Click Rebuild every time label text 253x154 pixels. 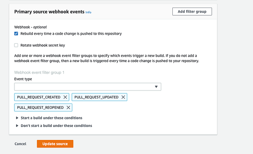71,34
